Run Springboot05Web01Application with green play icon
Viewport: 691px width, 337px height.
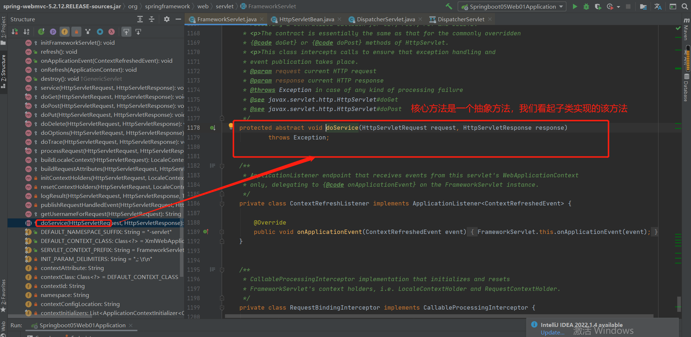point(575,6)
